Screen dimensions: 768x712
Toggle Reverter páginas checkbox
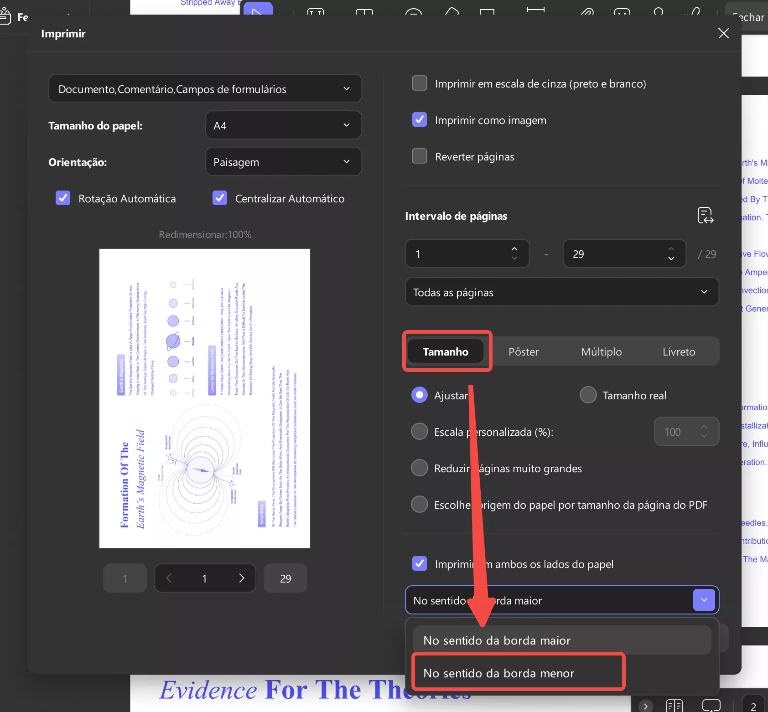pyautogui.click(x=420, y=156)
